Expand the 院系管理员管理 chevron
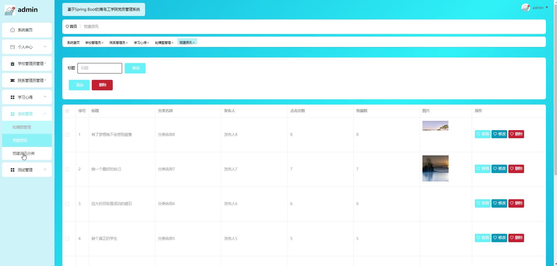 click(45, 80)
